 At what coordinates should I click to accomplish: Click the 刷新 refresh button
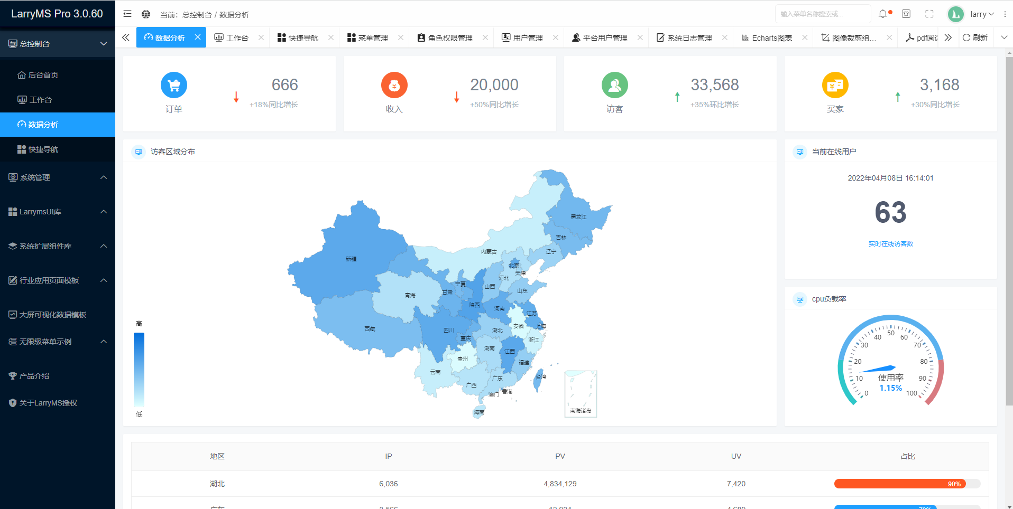tap(975, 37)
